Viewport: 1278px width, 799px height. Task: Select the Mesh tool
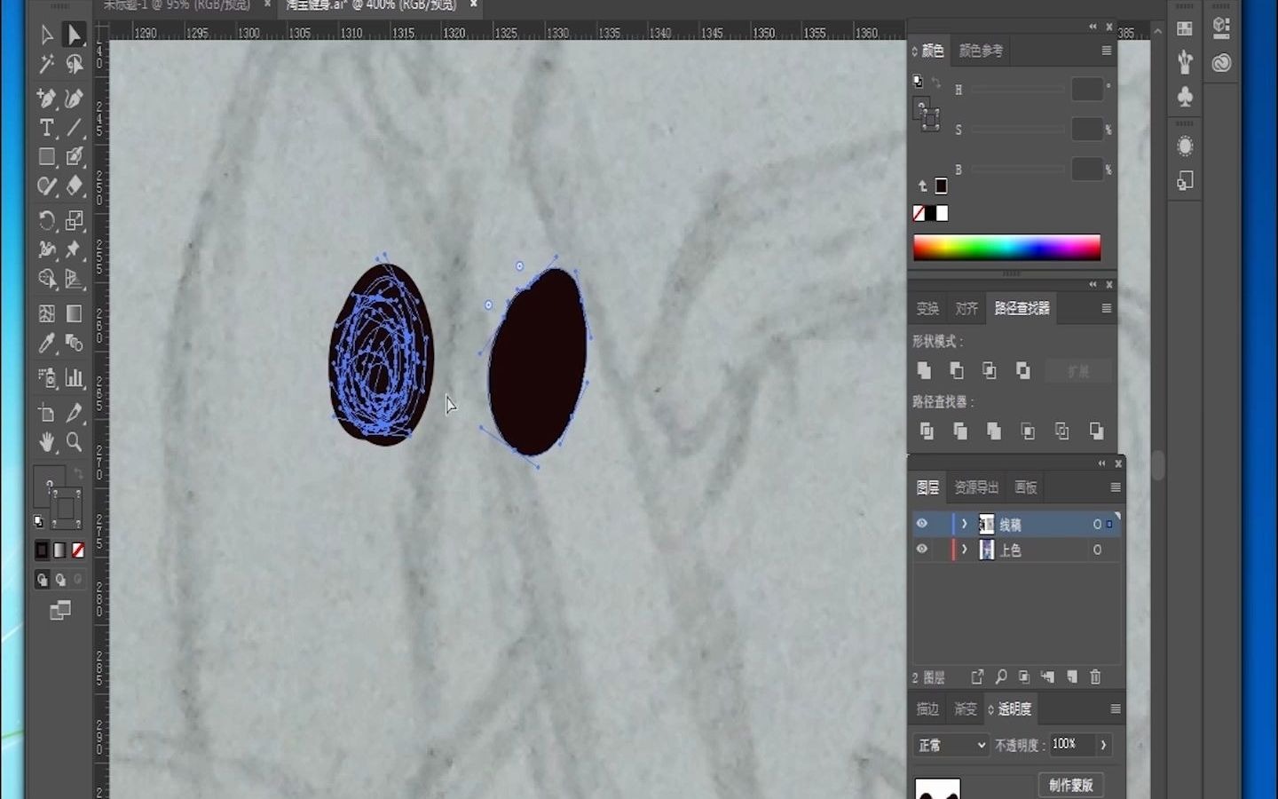pos(47,313)
